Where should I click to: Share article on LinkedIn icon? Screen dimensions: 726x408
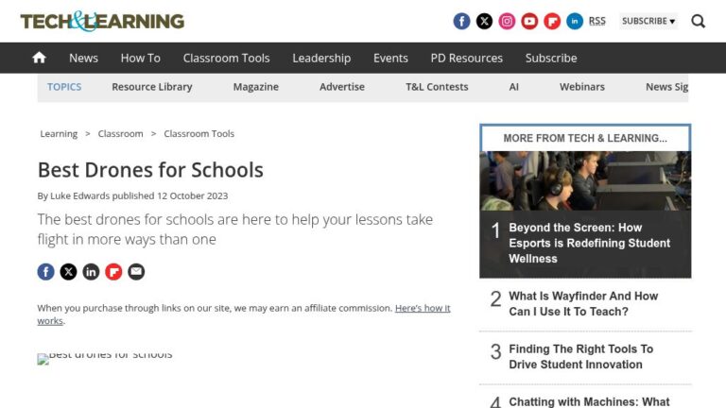pos(91,272)
